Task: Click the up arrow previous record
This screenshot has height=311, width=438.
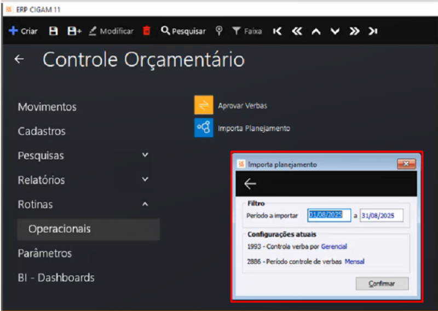Action: click(x=316, y=31)
